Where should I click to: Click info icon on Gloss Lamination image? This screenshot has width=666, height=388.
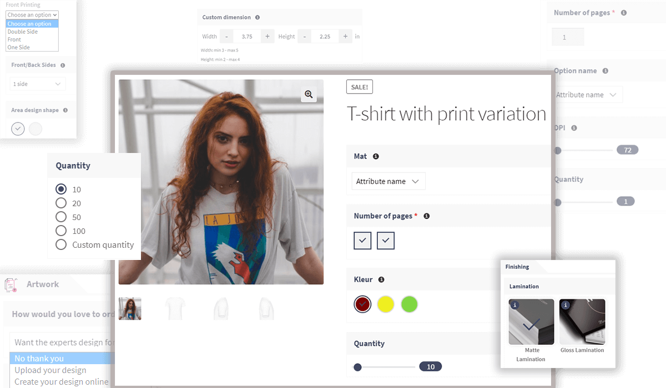[x=565, y=305]
